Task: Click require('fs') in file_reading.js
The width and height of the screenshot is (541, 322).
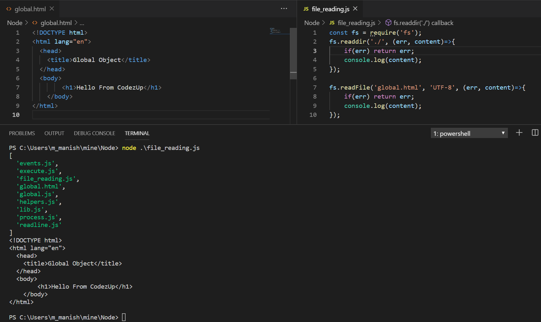Action: click(394, 33)
